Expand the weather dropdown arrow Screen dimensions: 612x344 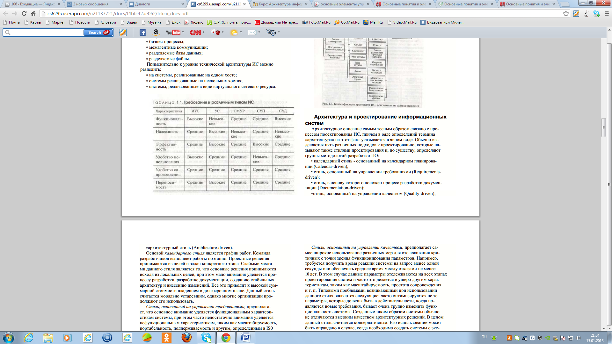click(x=241, y=32)
